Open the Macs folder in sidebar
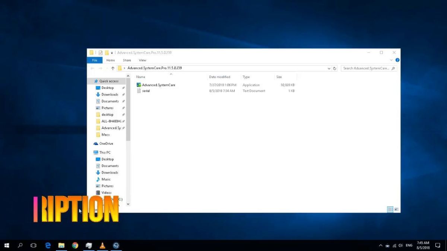Image resolution: width=447 pixels, height=251 pixels. [x=105, y=135]
